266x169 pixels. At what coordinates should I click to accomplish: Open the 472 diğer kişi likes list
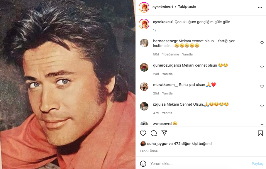click(186, 144)
